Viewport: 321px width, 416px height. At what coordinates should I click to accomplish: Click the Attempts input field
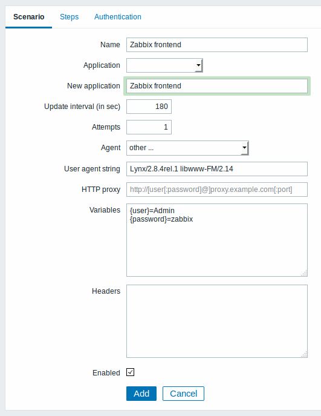(149, 127)
